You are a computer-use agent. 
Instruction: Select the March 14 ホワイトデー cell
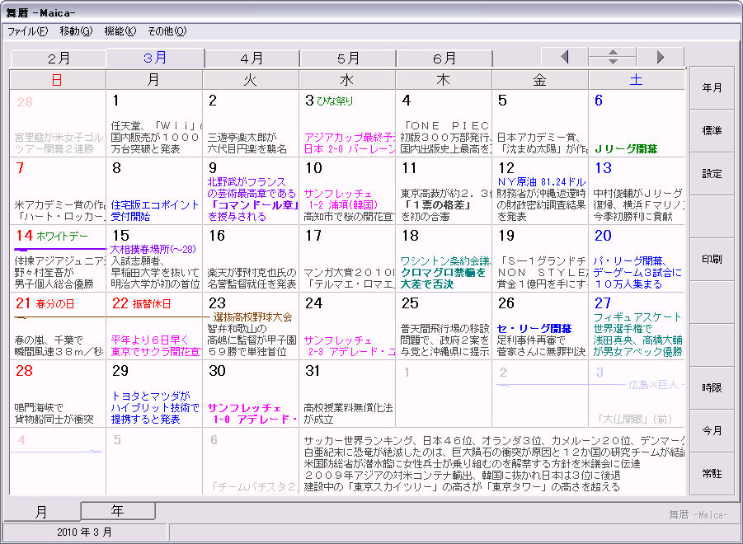click(58, 259)
